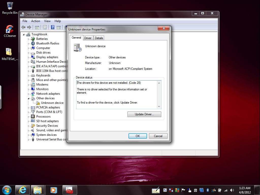This screenshot has height=195, width=260.
Task: Confirm the dialog with OK
Action: click(138, 136)
